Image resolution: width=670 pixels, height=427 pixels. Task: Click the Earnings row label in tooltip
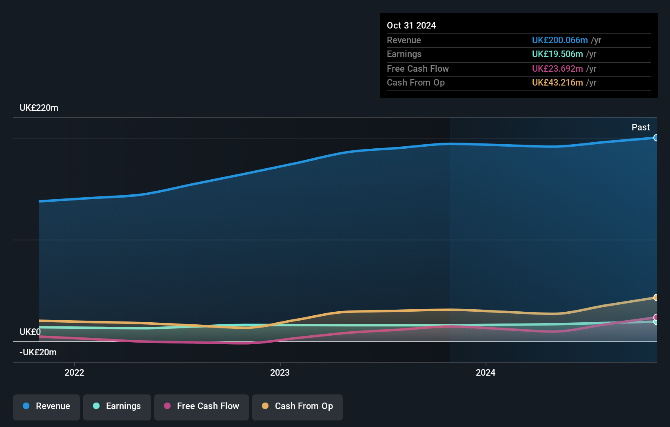pyautogui.click(x=404, y=54)
